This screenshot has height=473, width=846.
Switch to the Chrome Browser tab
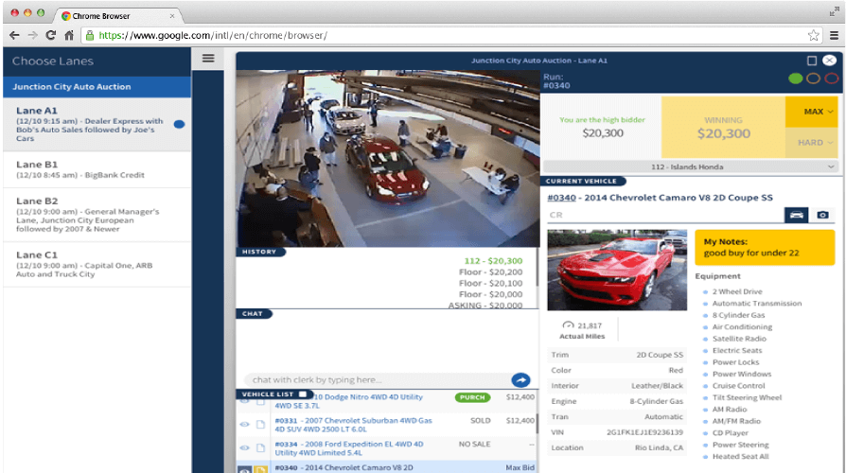(117, 16)
